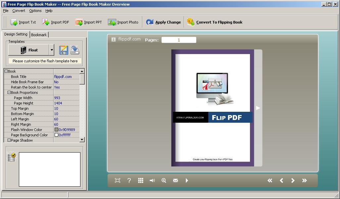This screenshot has width=340, height=199.
Task: Click the Pages number input field
Action: [x=179, y=40]
